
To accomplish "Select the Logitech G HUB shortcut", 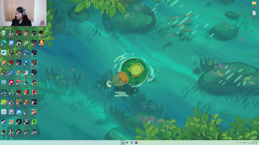I will coord(19,131).
